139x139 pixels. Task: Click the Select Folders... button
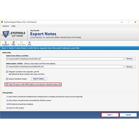tap(39, 79)
